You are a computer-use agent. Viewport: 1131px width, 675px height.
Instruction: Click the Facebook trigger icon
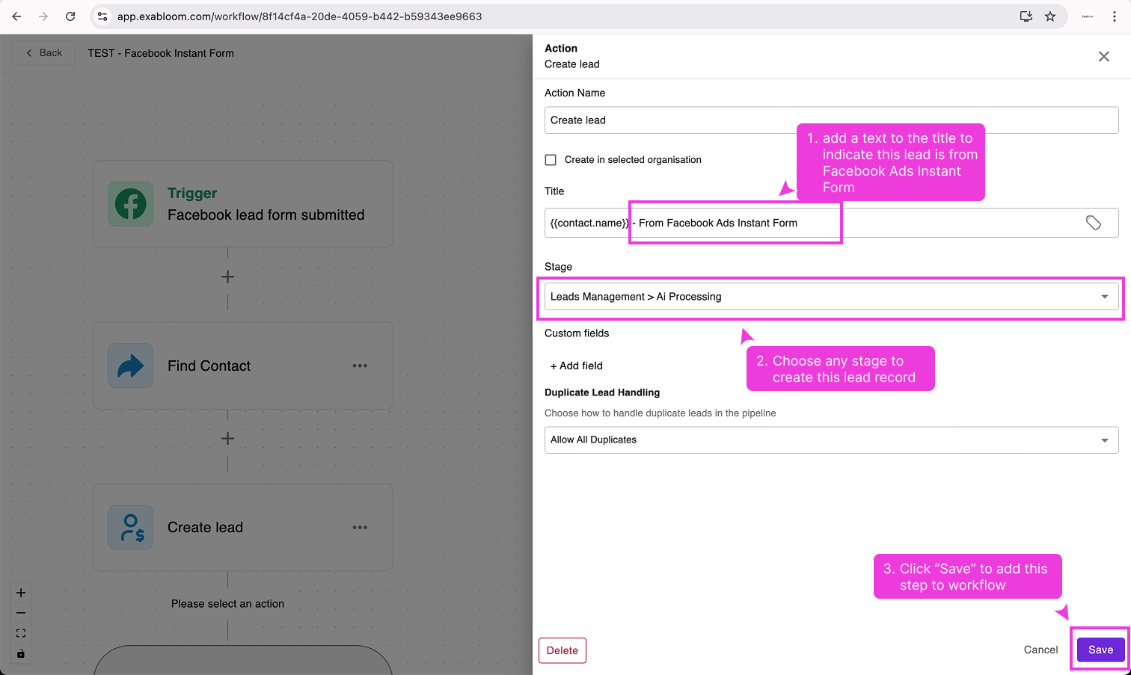tap(130, 203)
